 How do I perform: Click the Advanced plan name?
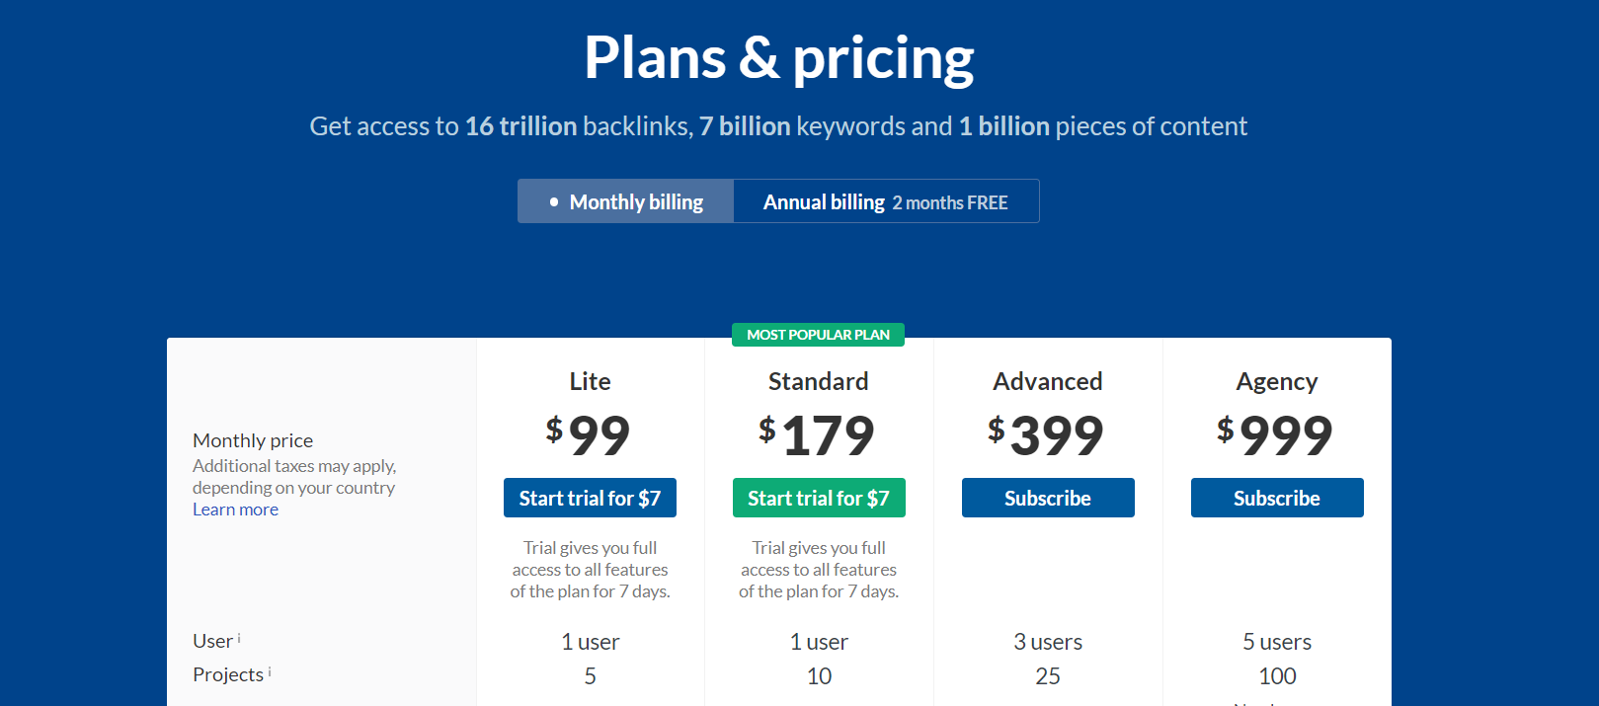point(1048,381)
